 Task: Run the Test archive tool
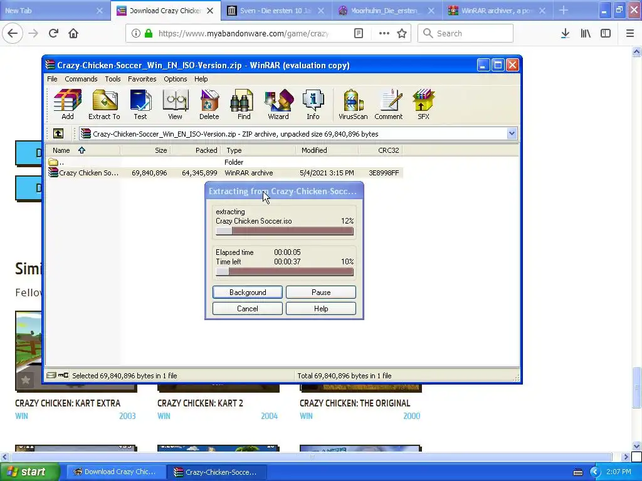point(140,105)
